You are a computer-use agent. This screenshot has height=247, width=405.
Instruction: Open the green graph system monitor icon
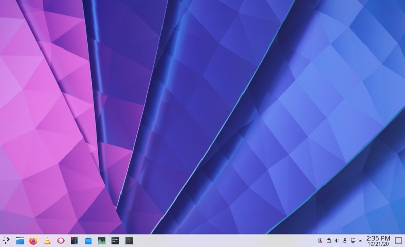(x=102, y=241)
